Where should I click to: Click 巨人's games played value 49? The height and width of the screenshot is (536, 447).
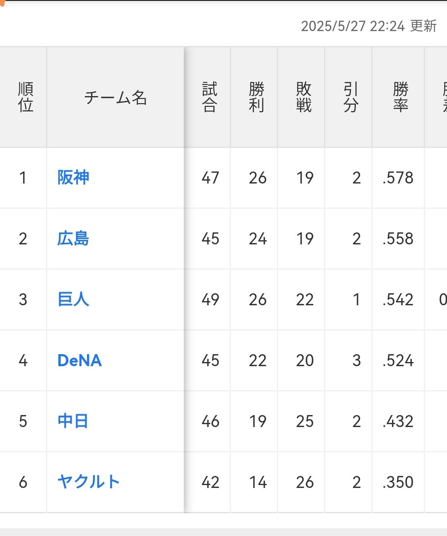point(210,300)
